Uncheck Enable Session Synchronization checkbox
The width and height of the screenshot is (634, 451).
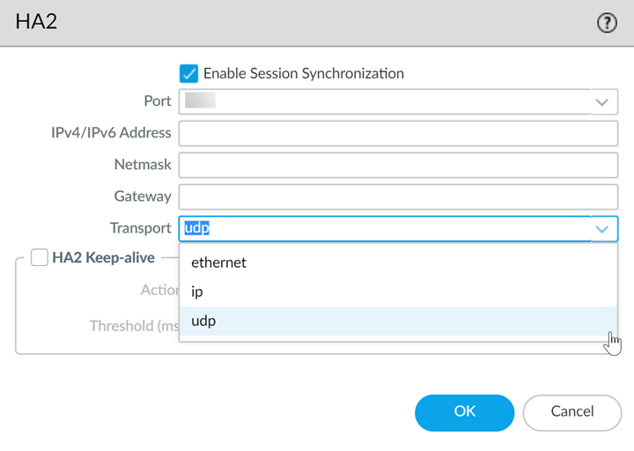(x=188, y=73)
